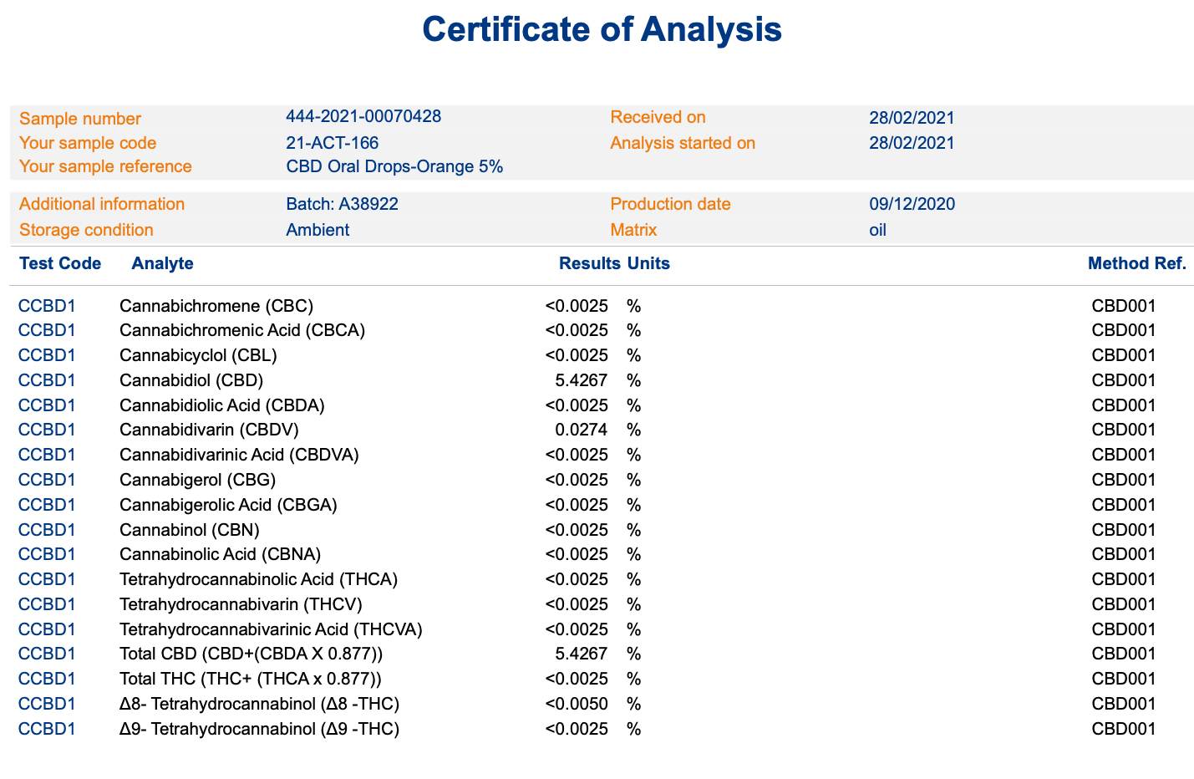Click the production date 09/12/2020
The height and width of the screenshot is (779, 1194).
912,204
